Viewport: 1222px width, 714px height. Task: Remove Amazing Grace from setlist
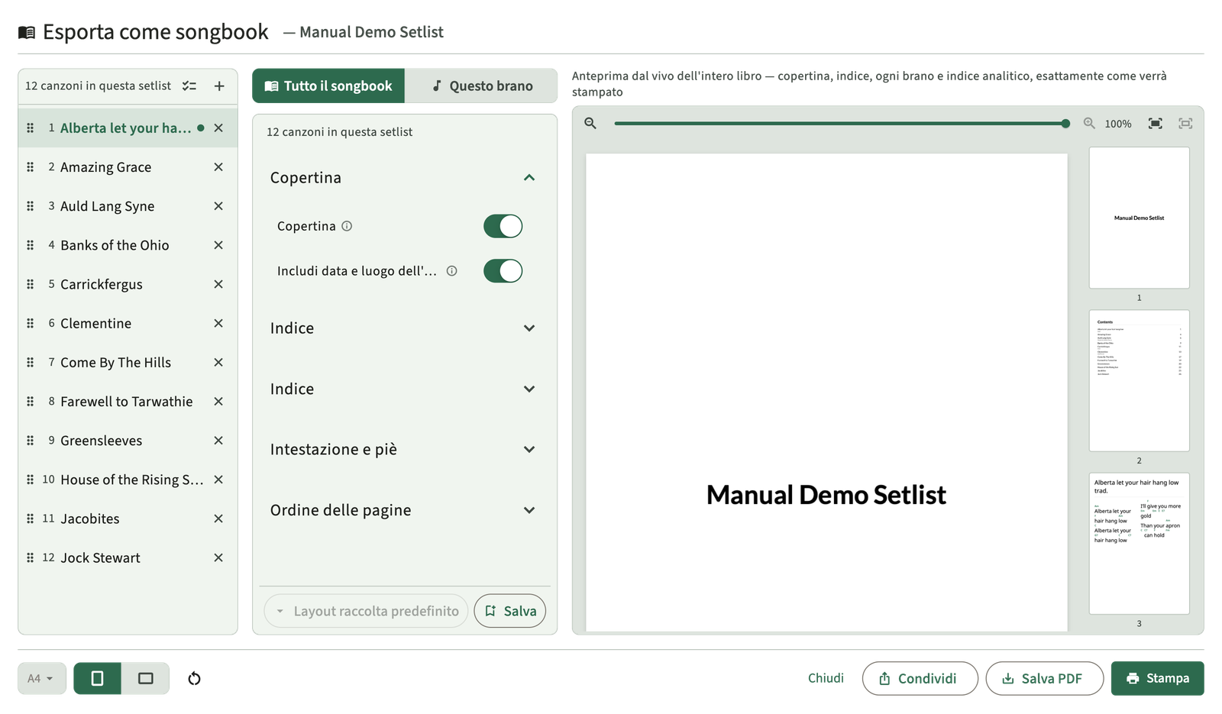[x=218, y=167]
